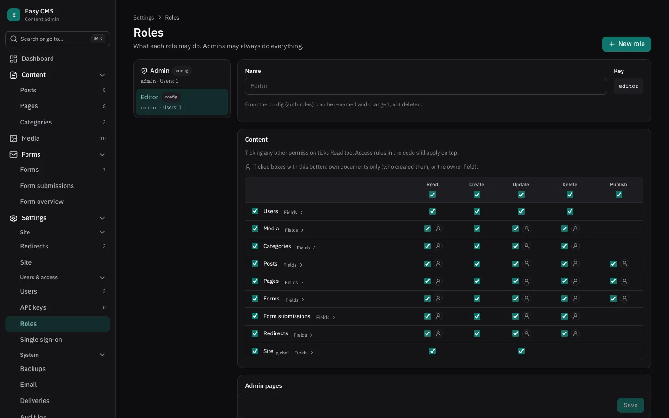
Task: Follow the Settings breadcrumb link
Action: pyautogui.click(x=144, y=18)
